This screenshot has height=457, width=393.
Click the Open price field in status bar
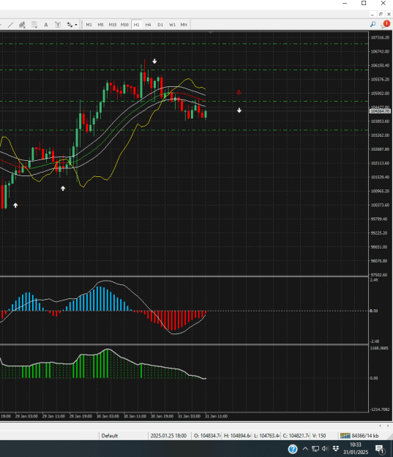207,436
